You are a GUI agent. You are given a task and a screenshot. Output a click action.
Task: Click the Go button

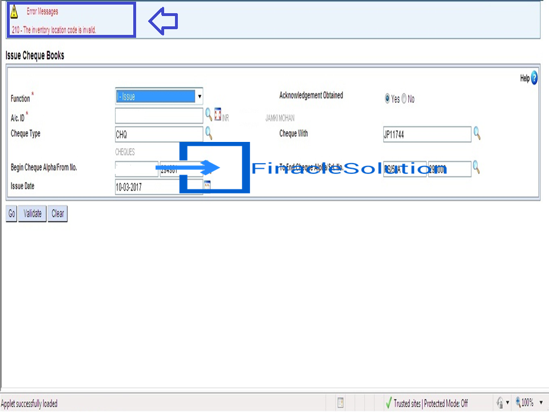(x=11, y=213)
